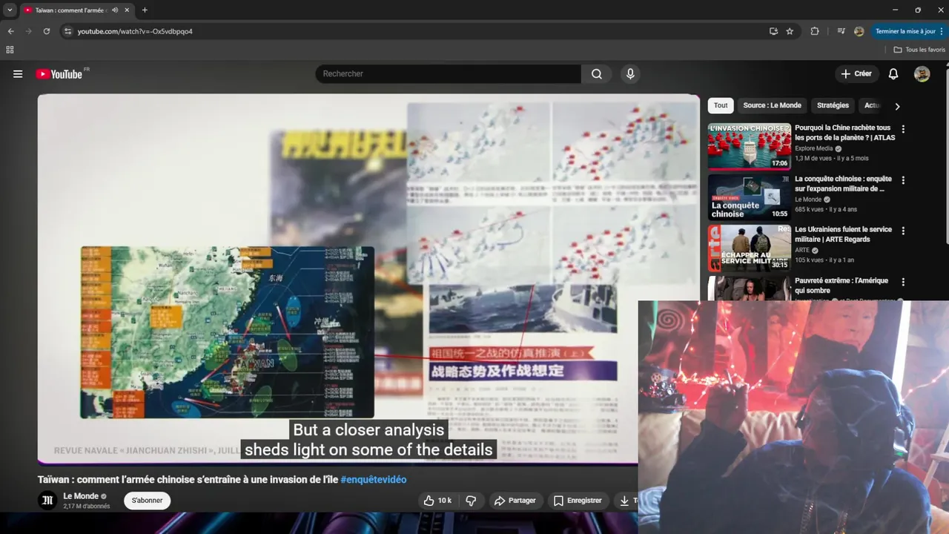Open a new browser tab
This screenshot has height=534, width=949.
pos(145,10)
